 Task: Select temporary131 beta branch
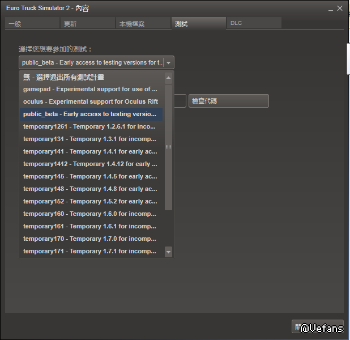91,139
